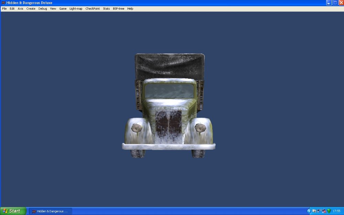This screenshot has height=215, width=344.
Task: Click the Windows Start button
Action: coord(13,211)
